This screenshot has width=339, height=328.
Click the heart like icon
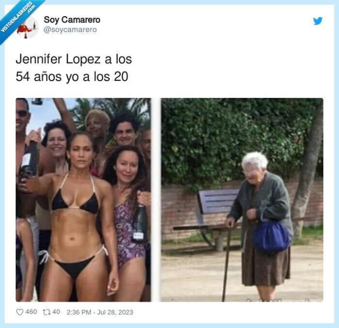tap(20, 312)
